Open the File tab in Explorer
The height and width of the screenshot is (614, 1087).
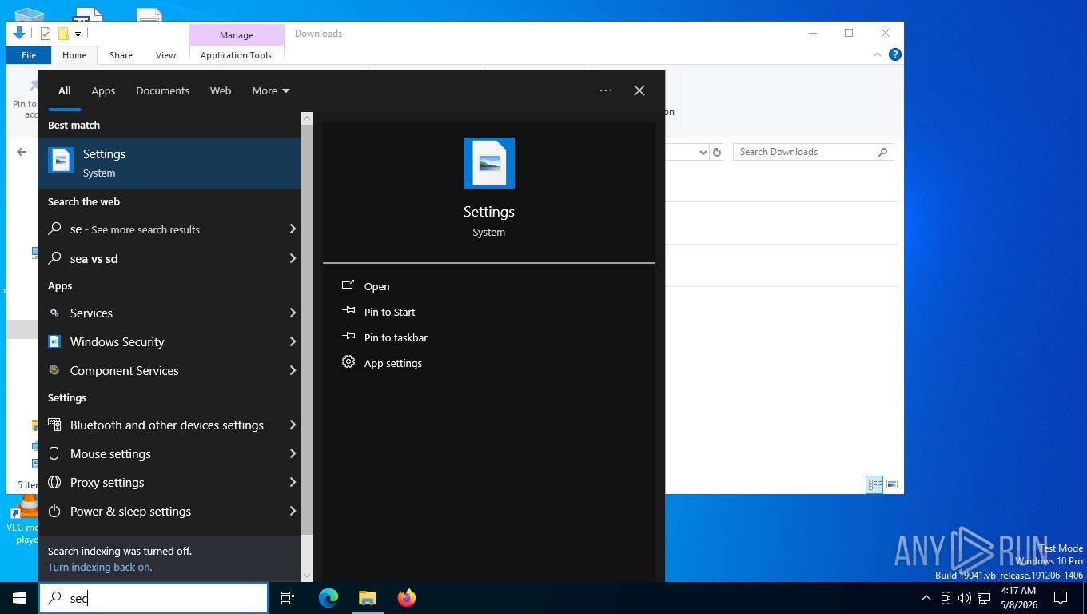pyautogui.click(x=29, y=55)
